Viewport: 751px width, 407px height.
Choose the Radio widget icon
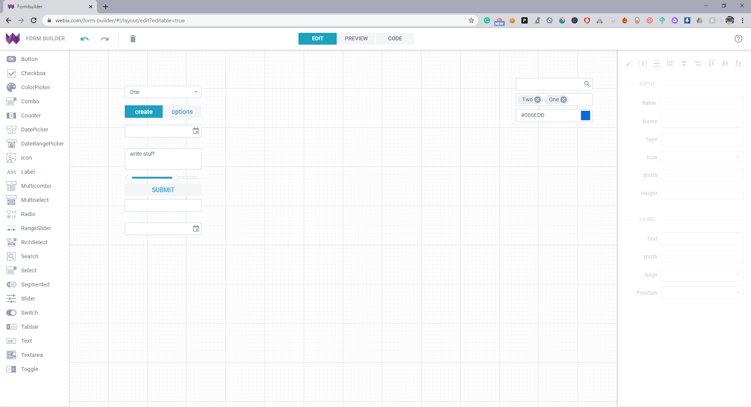pos(11,214)
